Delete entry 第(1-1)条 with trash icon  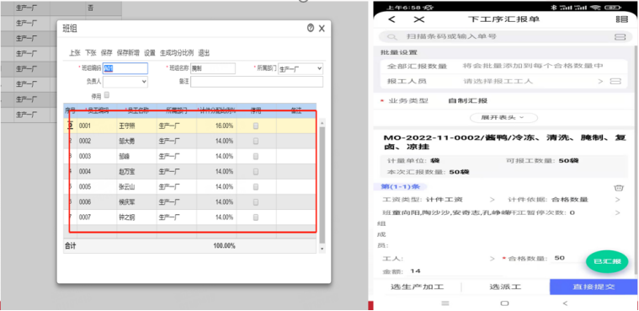tap(619, 188)
